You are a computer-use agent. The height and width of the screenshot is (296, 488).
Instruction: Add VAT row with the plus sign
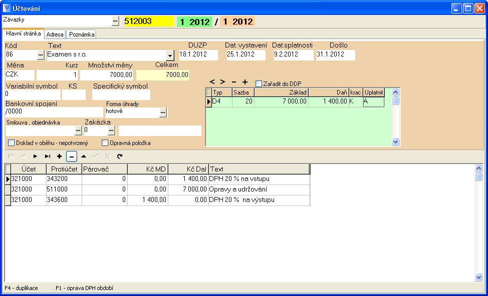pos(245,82)
